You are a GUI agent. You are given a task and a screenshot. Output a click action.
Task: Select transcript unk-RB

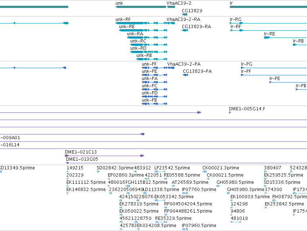pyautogui.click(x=152, y=59)
